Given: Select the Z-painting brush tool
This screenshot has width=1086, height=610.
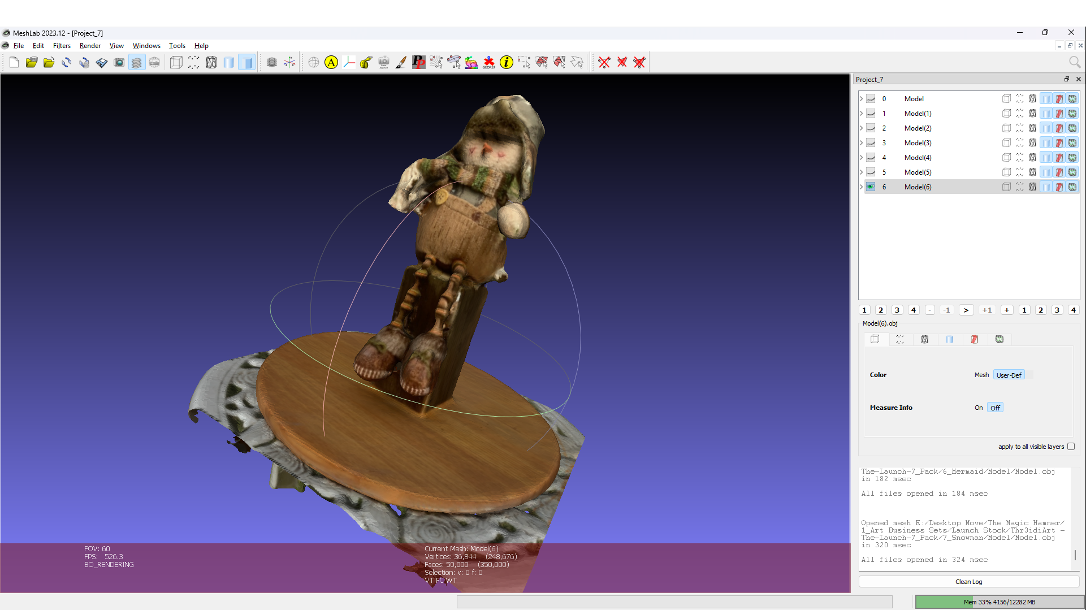Looking at the screenshot, I should point(401,62).
